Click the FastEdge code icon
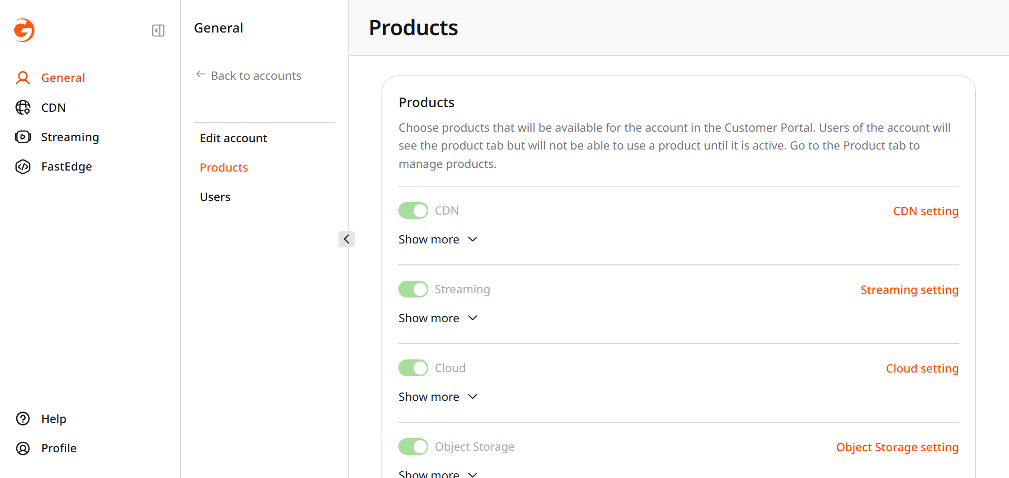This screenshot has width=1009, height=478. point(23,166)
